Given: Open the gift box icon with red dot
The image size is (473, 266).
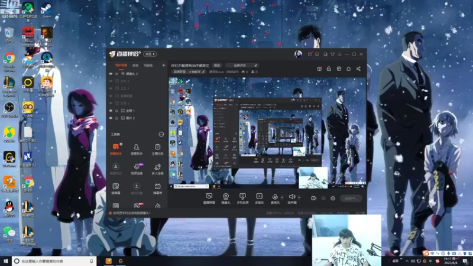Looking at the screenshot, I should coord(319,69).
